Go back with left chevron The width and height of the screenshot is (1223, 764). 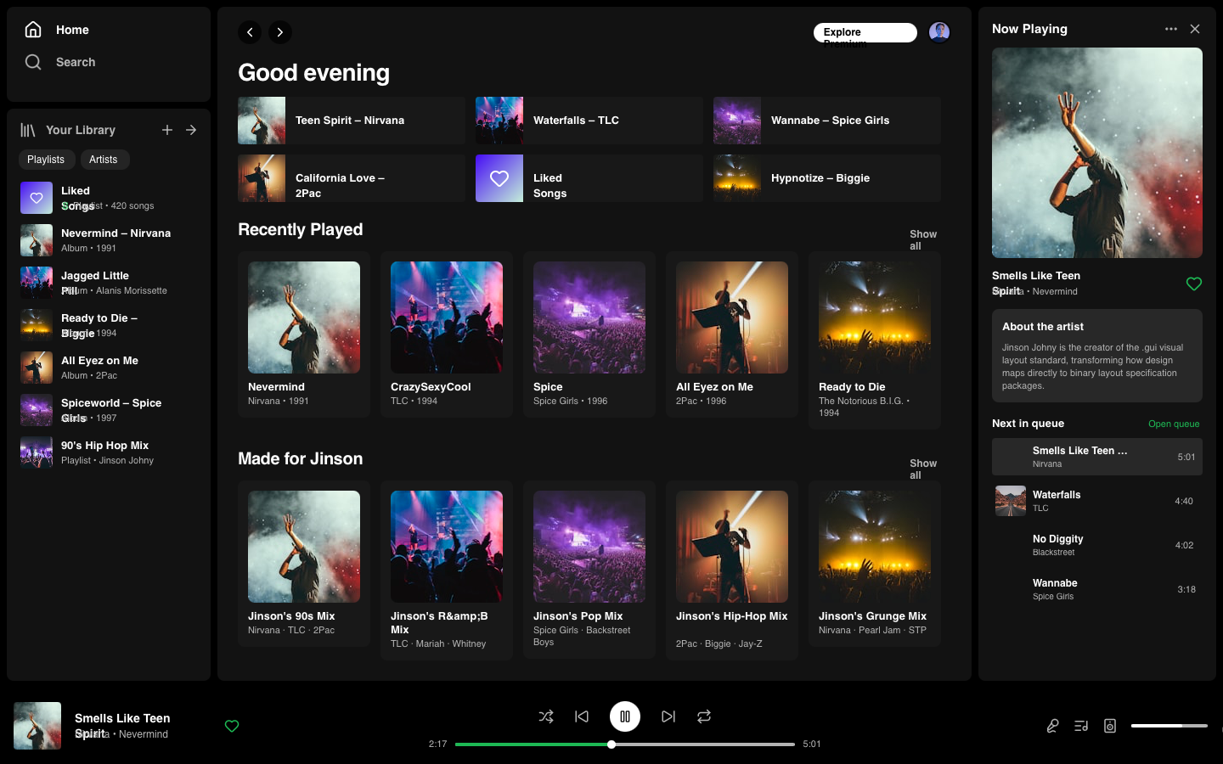coord(250,32)
